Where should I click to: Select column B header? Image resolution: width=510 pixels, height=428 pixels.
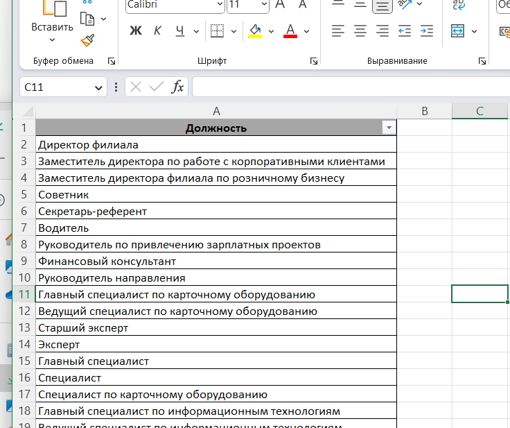click(425, 111)
